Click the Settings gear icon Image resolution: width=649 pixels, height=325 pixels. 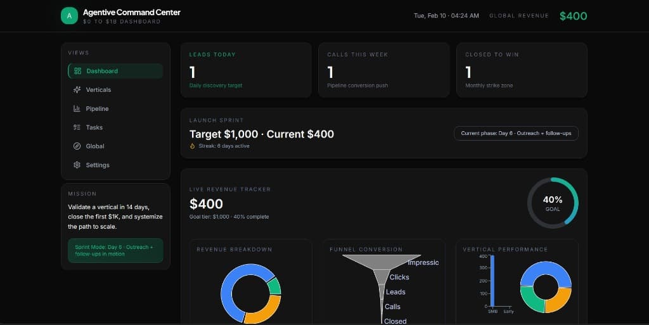(x=77, y=165)
